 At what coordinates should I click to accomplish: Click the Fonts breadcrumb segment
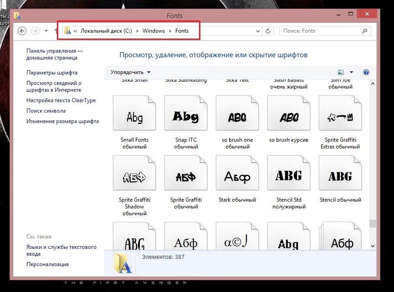pyautogui.click(x=182, y=31)
